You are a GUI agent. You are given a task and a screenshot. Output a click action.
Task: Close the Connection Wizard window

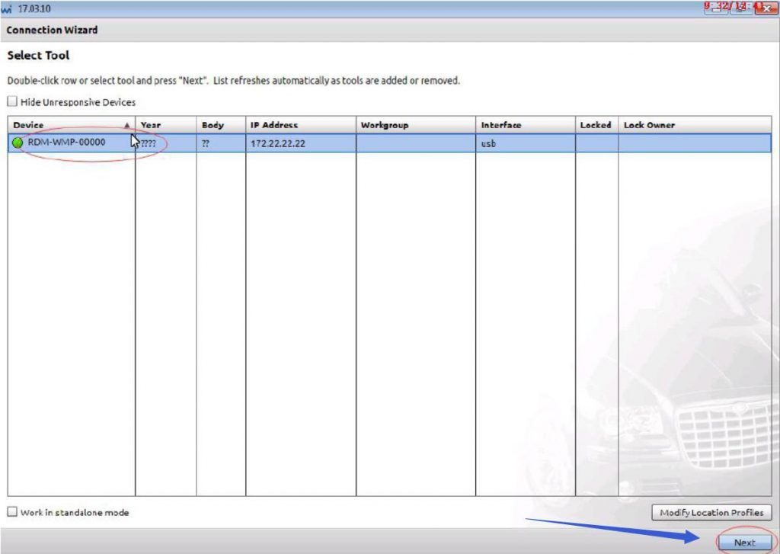coord(766,8)
